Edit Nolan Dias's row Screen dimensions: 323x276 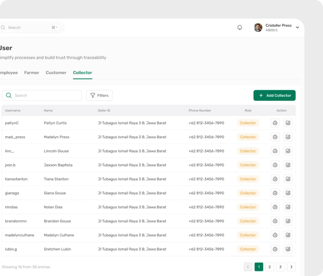288,207
